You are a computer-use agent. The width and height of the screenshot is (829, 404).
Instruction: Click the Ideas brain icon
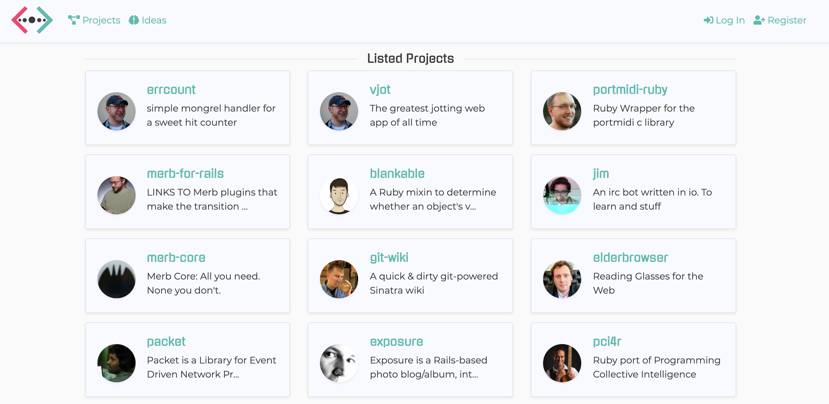(134, 20)
